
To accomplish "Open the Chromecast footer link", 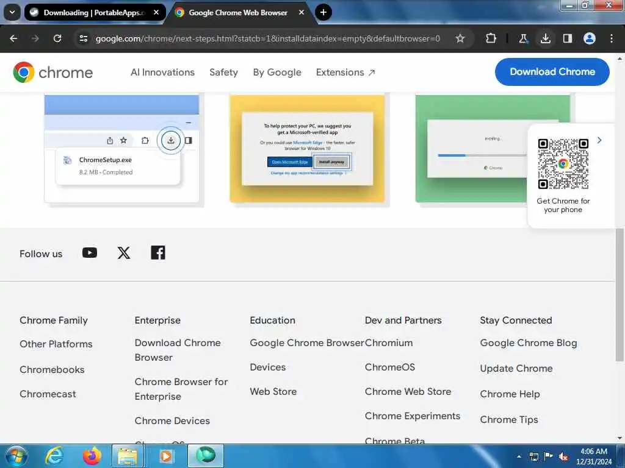I will point(48,394).
